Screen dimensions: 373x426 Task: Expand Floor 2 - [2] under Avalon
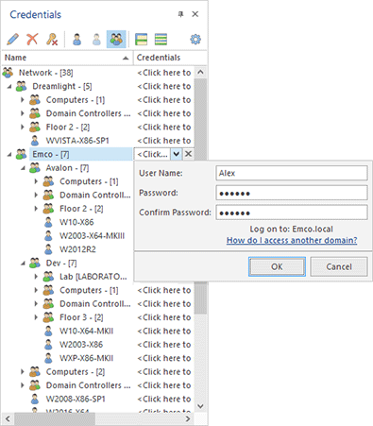[36, 209]
